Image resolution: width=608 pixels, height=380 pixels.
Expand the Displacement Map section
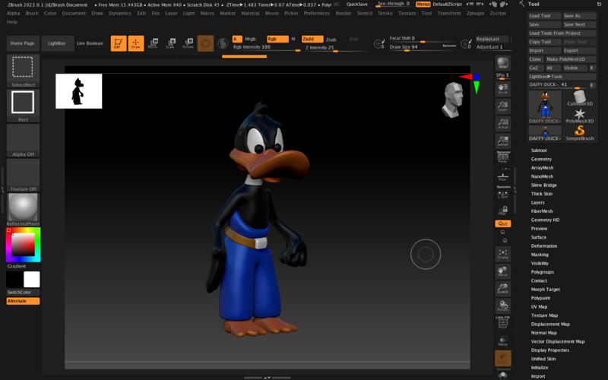pyautogui.click(x=550, y=325)
